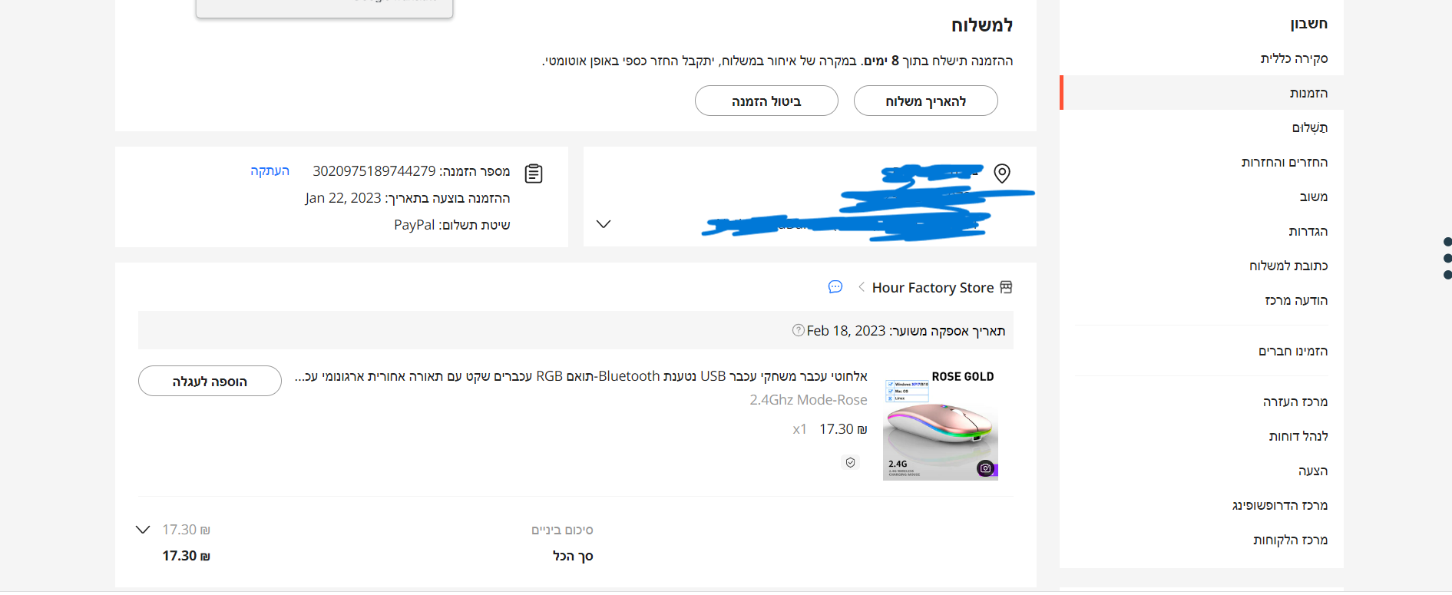The image size is (1452, 595).
Task: Click the address location pin icon
Action: 1002,174
